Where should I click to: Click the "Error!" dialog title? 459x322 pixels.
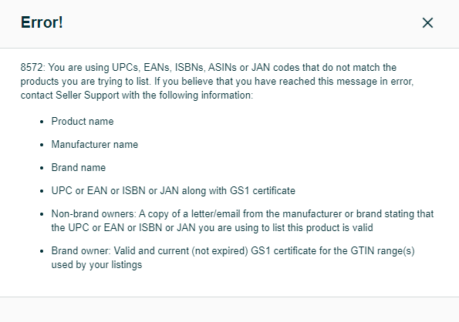pyautogui.click(x=42, y=22)
